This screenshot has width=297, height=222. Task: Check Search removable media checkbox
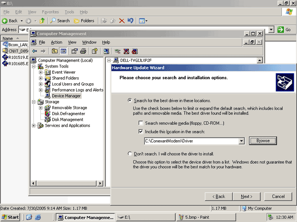[141, 123]
